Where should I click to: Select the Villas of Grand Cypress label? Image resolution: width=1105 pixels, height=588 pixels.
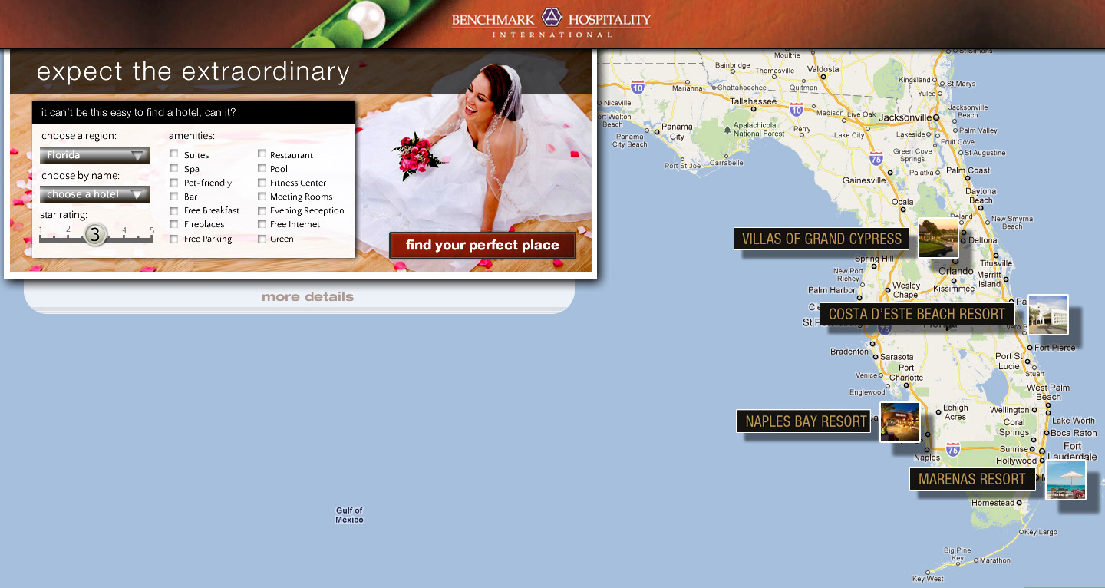821,239
